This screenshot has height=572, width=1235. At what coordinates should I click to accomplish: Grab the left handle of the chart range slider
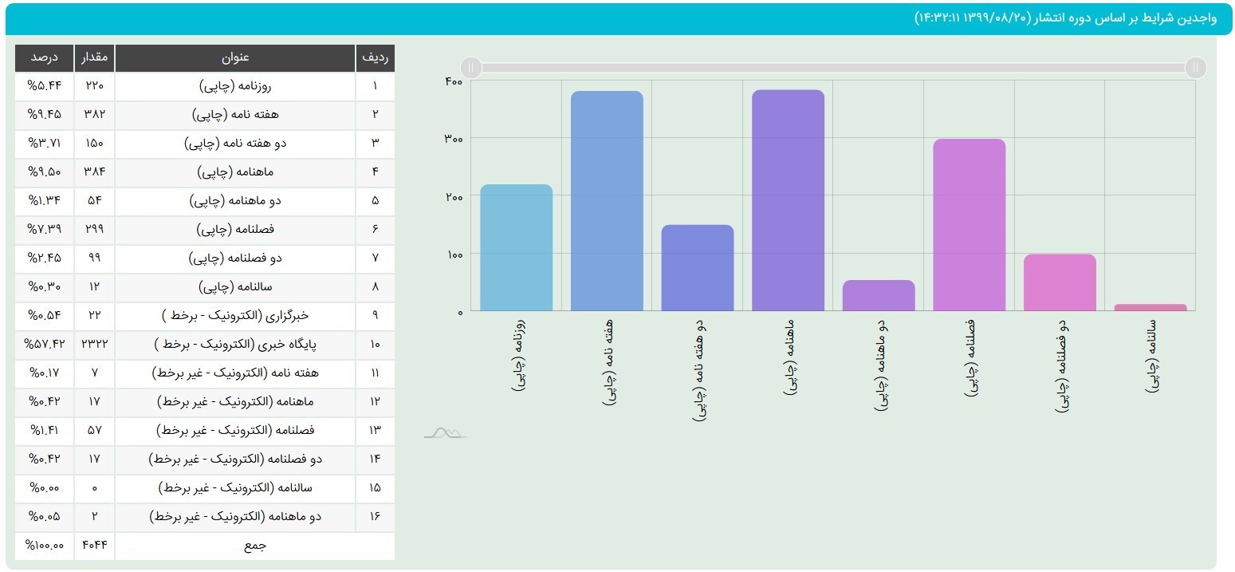tap(471, 68)
